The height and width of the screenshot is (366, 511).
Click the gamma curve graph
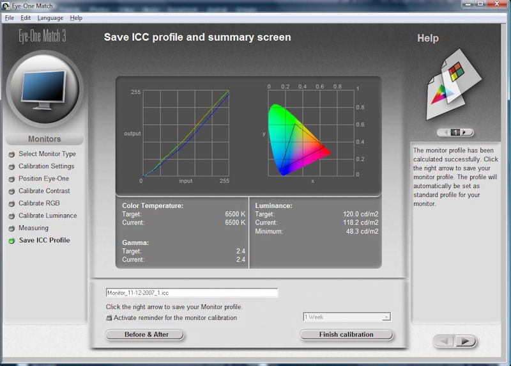186,133
